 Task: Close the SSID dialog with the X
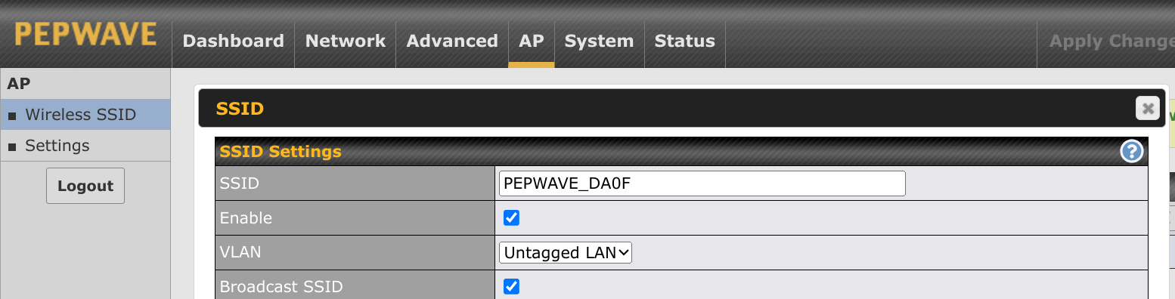coord(1148,109)
